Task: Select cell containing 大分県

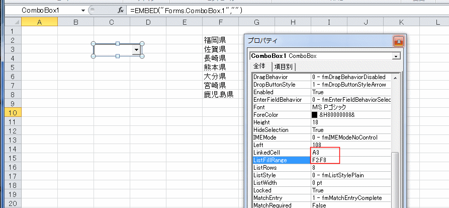Action: [220, 77]
